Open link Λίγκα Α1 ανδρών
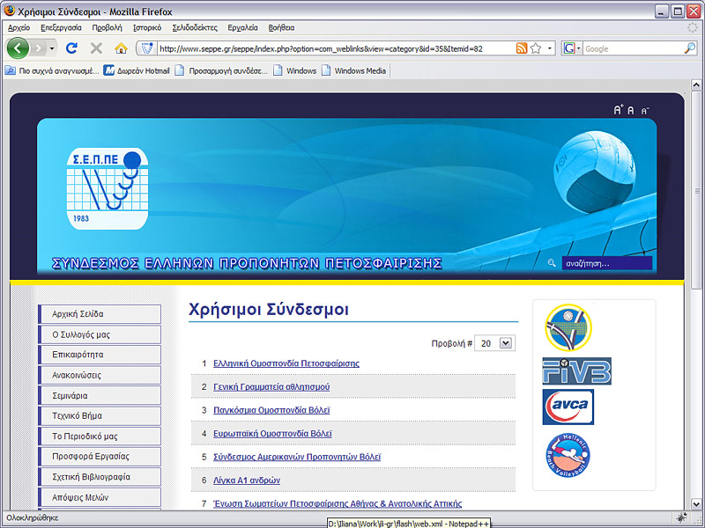 tap(247, 480)
